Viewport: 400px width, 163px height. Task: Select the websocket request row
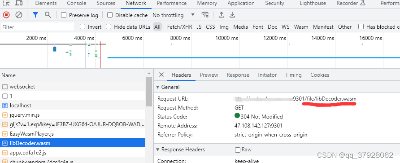coord(73,87)
